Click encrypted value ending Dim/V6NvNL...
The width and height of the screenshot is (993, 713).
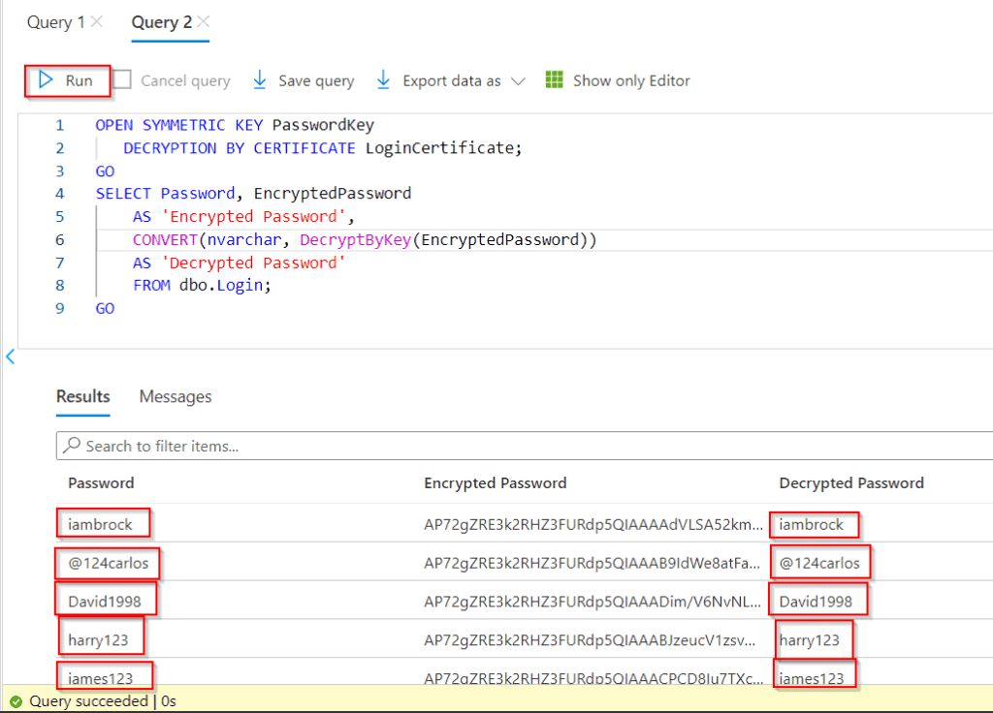593,602
